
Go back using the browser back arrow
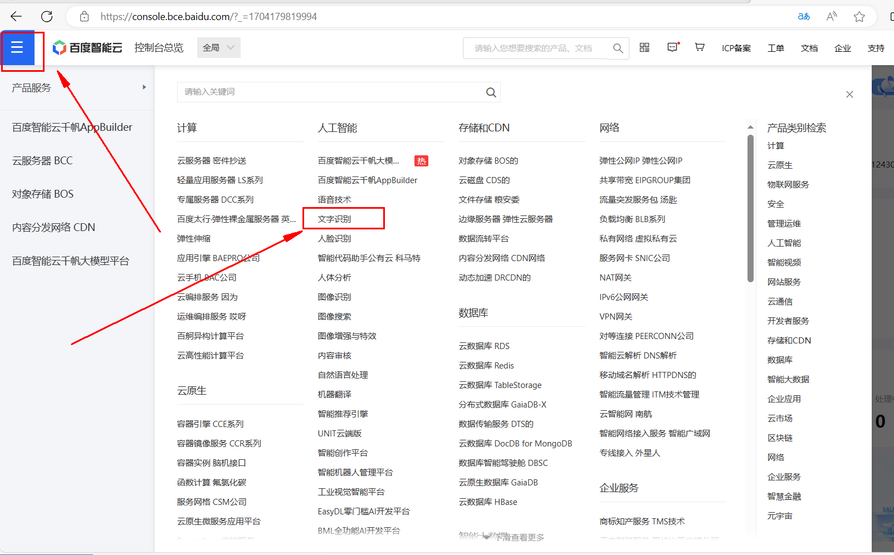pyautogui.click(x=16, y=17)
